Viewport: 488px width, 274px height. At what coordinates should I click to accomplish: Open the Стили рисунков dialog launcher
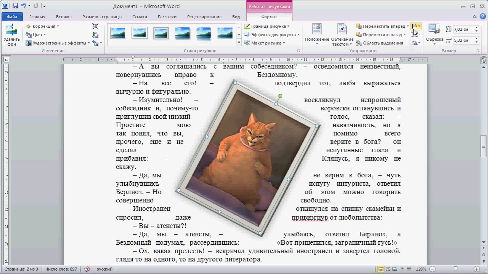(299, 51)
